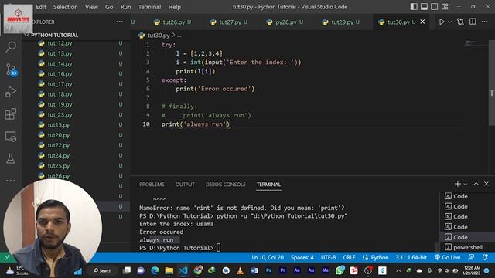Open the View menu
This screenshot has width=495, height=278.
[x=91, y=7]
